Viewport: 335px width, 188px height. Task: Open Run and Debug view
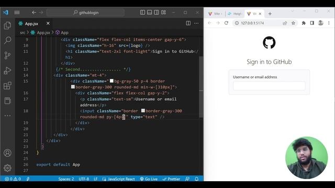(7, 70)
